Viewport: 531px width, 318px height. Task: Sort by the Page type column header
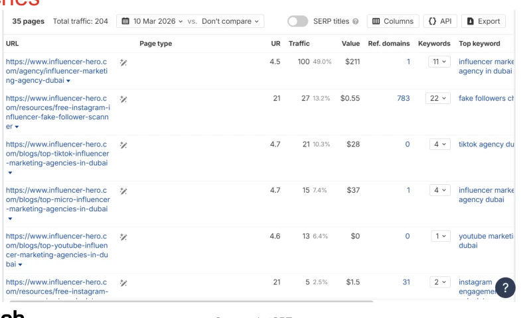coord(156,44)
